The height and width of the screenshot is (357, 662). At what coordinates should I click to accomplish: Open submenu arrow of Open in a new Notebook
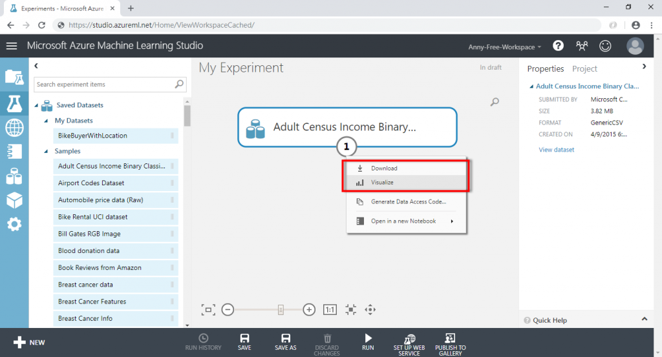click(x=452, y=221)
